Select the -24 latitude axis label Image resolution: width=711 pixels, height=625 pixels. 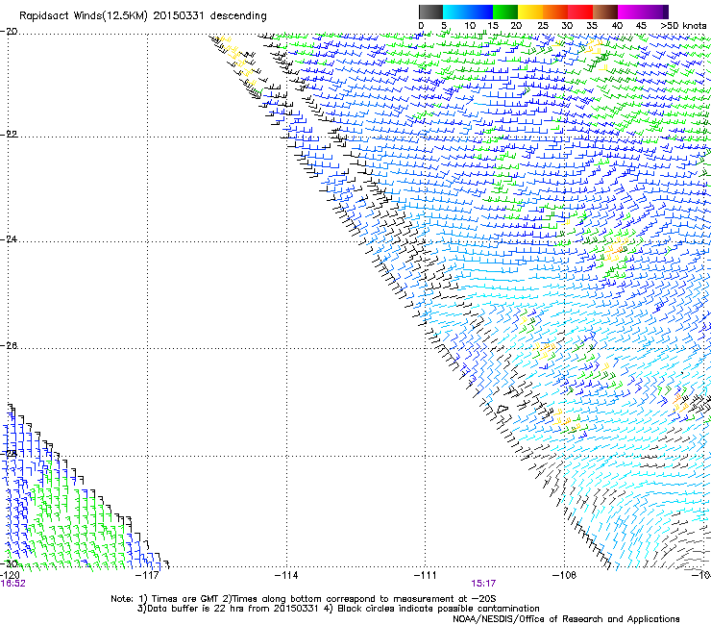pos(9,239)
